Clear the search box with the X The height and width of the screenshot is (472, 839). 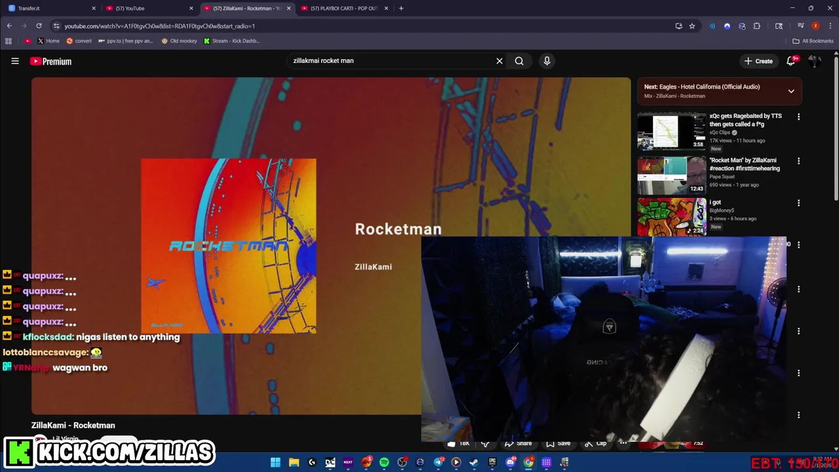coord(499,61)
